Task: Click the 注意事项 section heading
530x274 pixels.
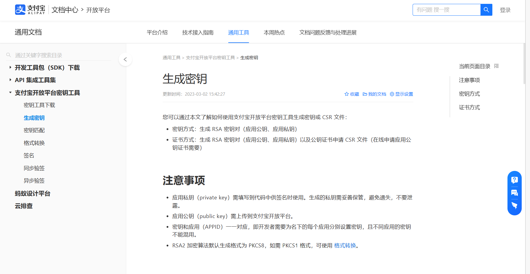Action: [184, 180]
